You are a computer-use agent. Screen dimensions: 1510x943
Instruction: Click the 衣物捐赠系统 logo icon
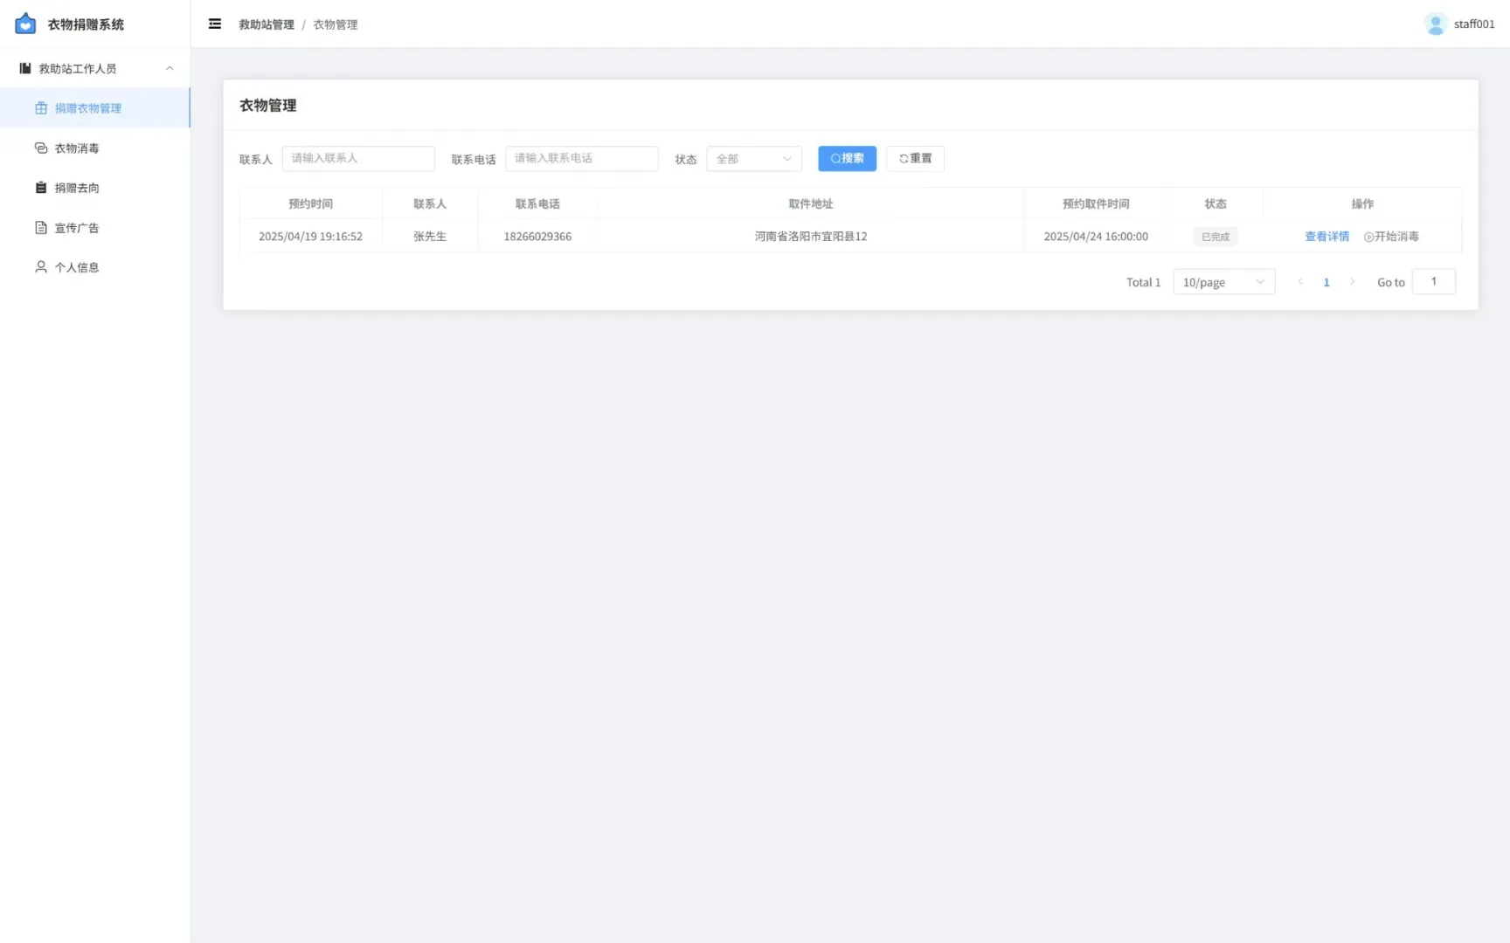click(x=25, y=24)
